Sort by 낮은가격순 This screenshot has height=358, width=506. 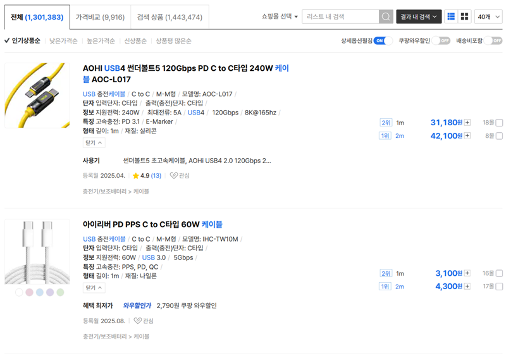[x=63, y=41]
